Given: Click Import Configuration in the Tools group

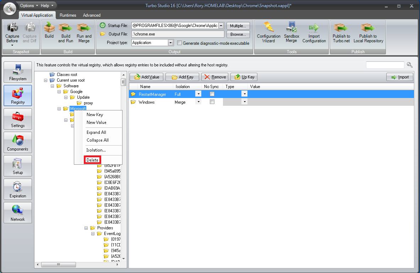Looking at the screenshot, I should [314, 32].
